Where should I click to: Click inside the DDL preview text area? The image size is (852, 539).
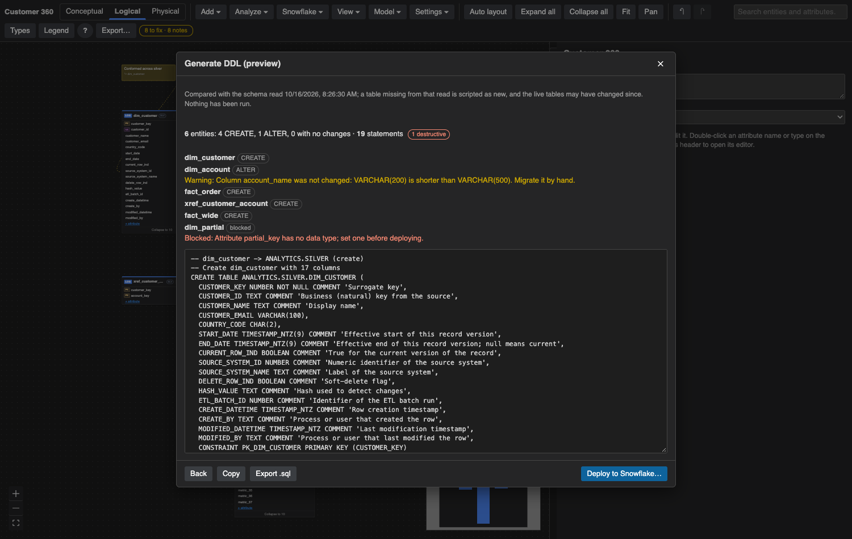[426, 351]
